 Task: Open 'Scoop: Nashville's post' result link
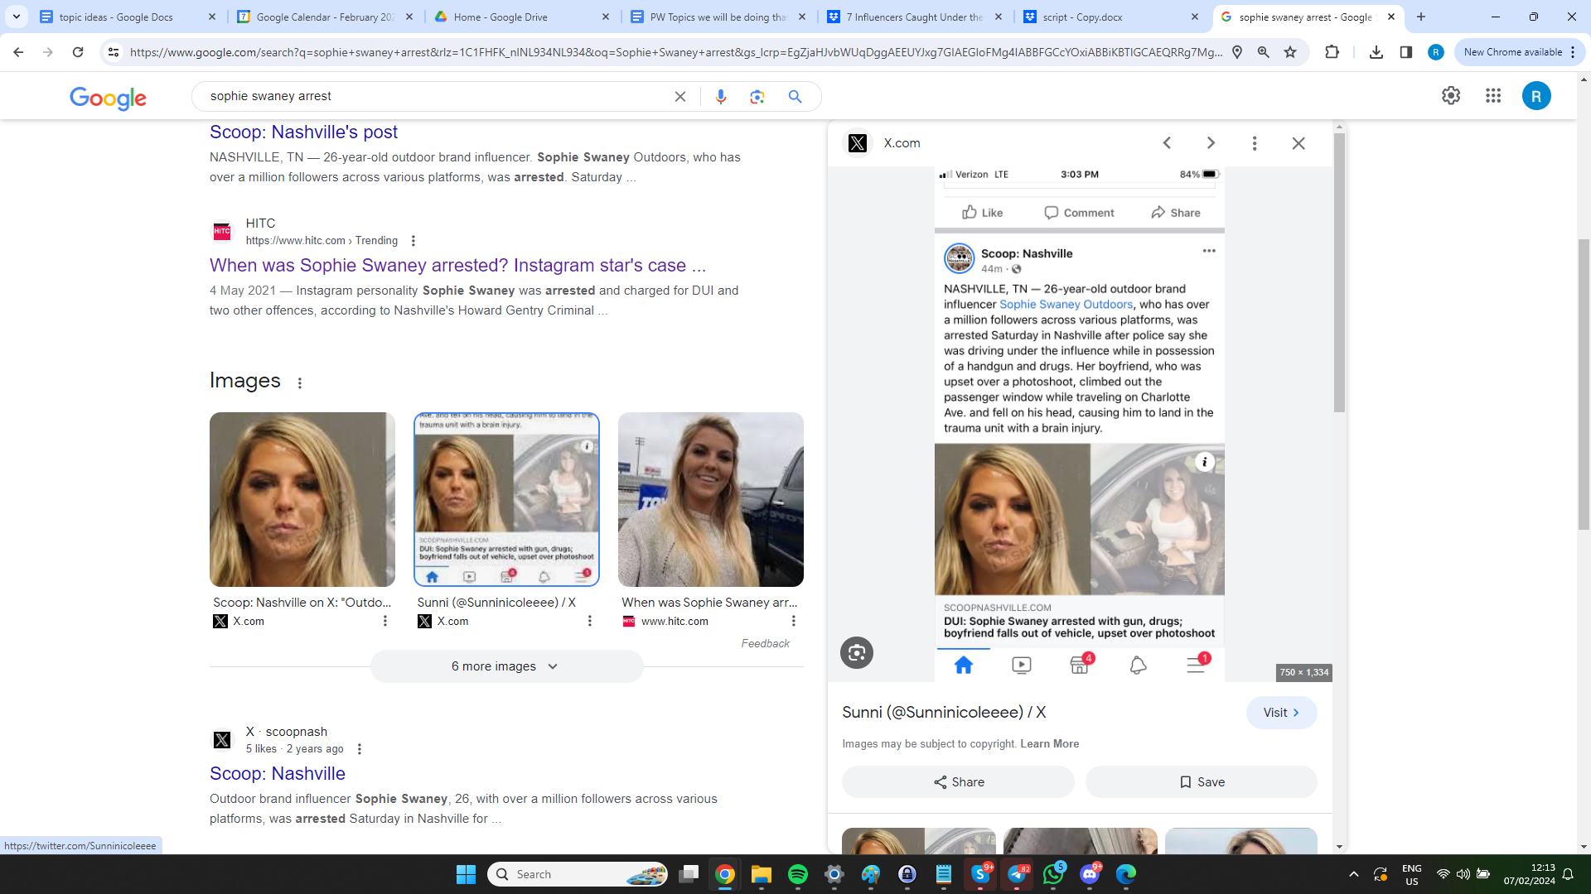click(303, 132)
